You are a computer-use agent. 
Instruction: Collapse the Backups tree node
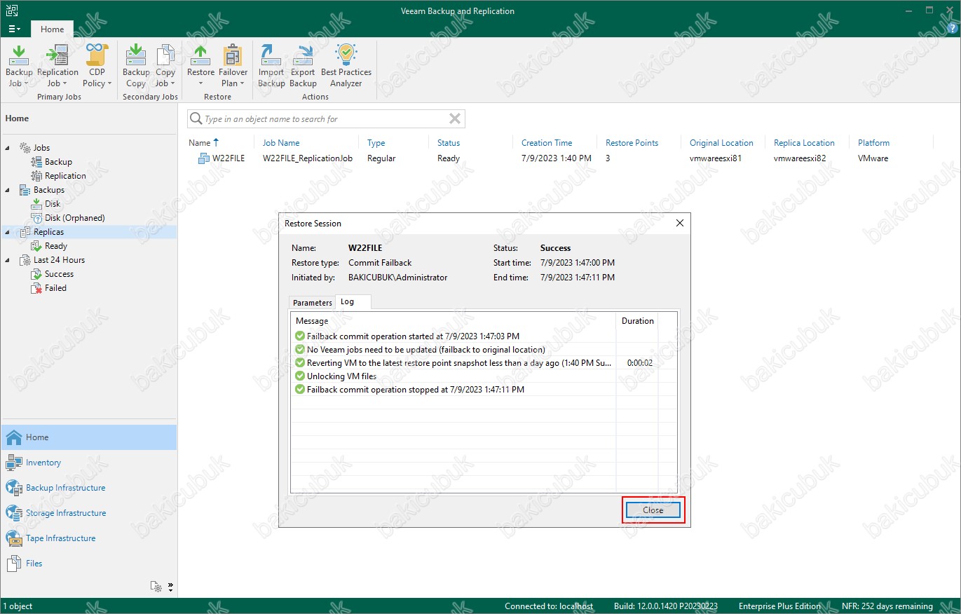point(8,190)
